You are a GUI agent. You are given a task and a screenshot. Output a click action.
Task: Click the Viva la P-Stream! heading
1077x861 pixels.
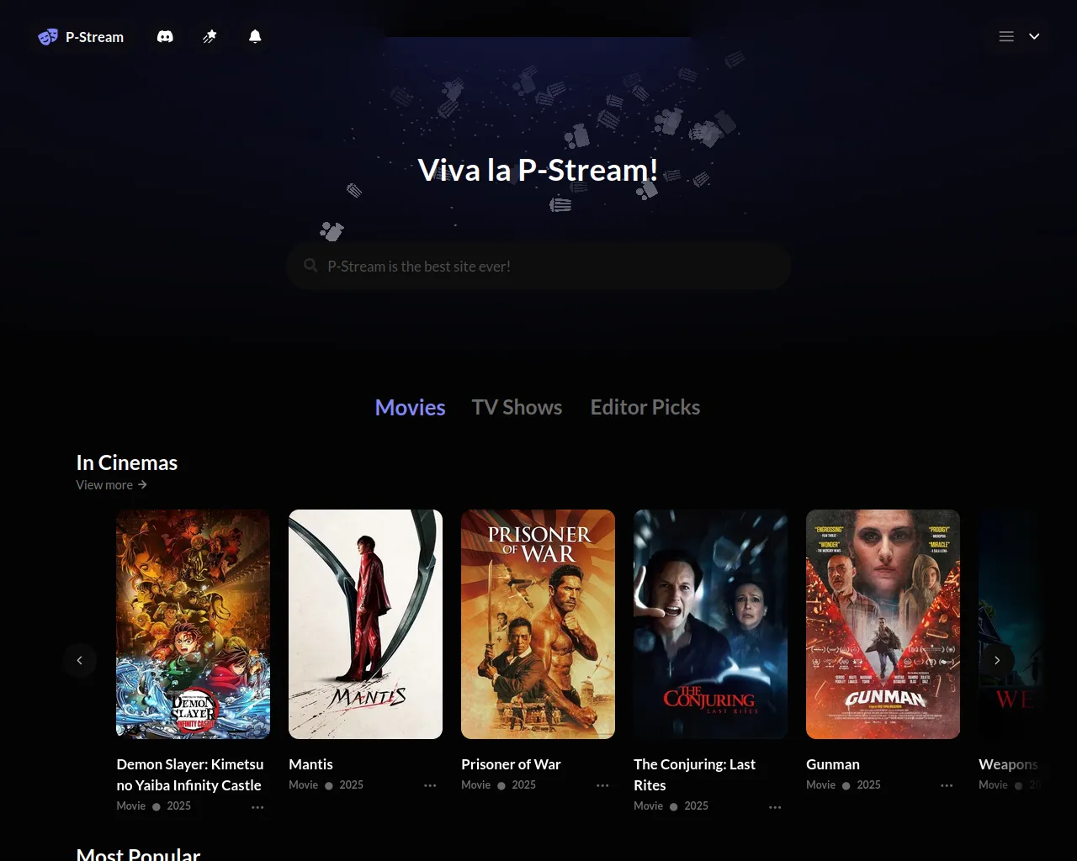pos(538,170)
